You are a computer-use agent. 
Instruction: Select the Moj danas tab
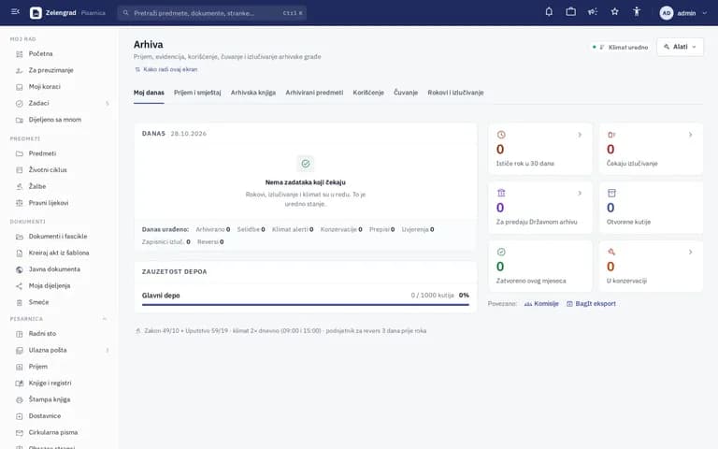pyautogui.click(x=149, y=93)
